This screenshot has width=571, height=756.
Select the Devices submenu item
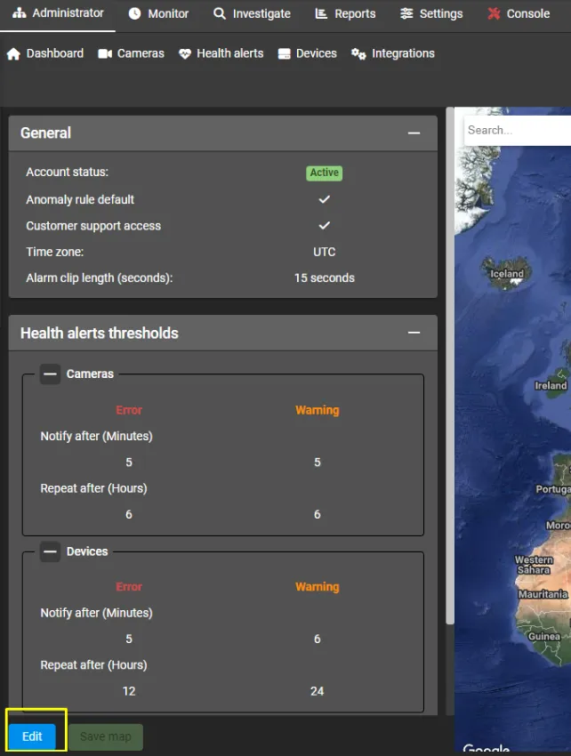(307, 53)
